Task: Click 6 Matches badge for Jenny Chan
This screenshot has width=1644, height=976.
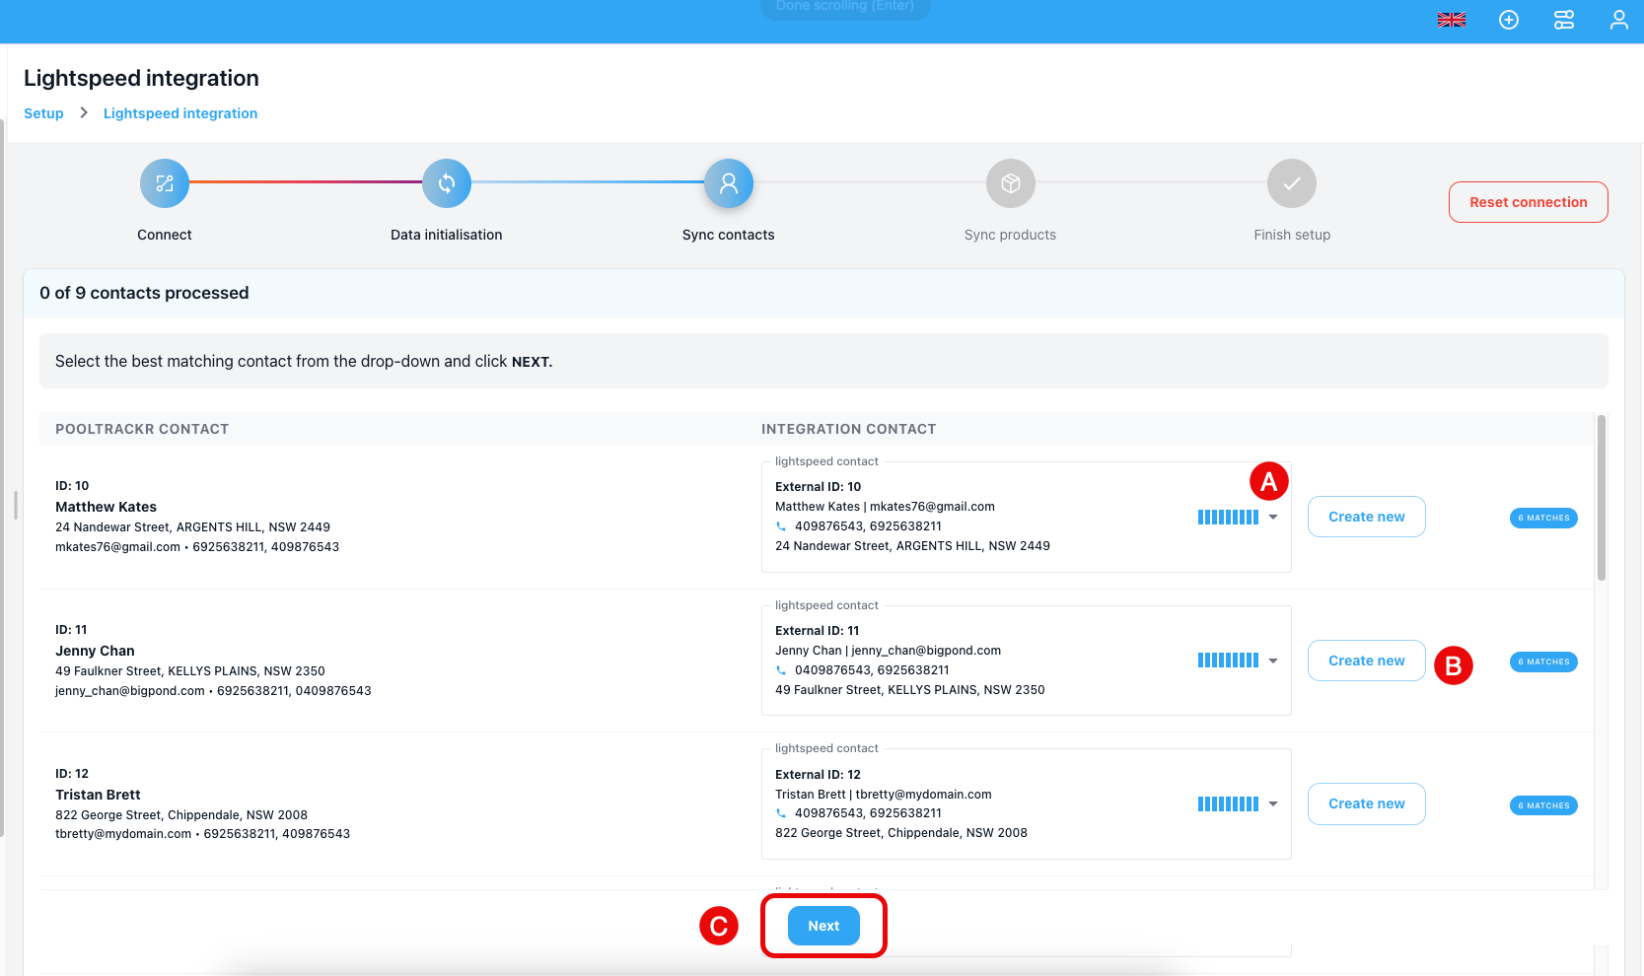Action: [x=1543, y=662]
